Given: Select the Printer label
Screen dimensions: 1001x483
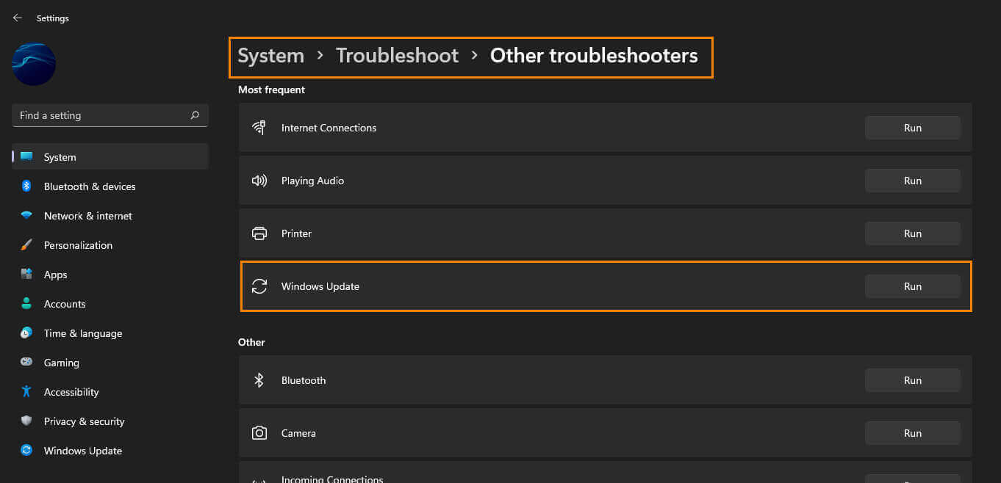Looking at the screenshot, I should [296, 233].
